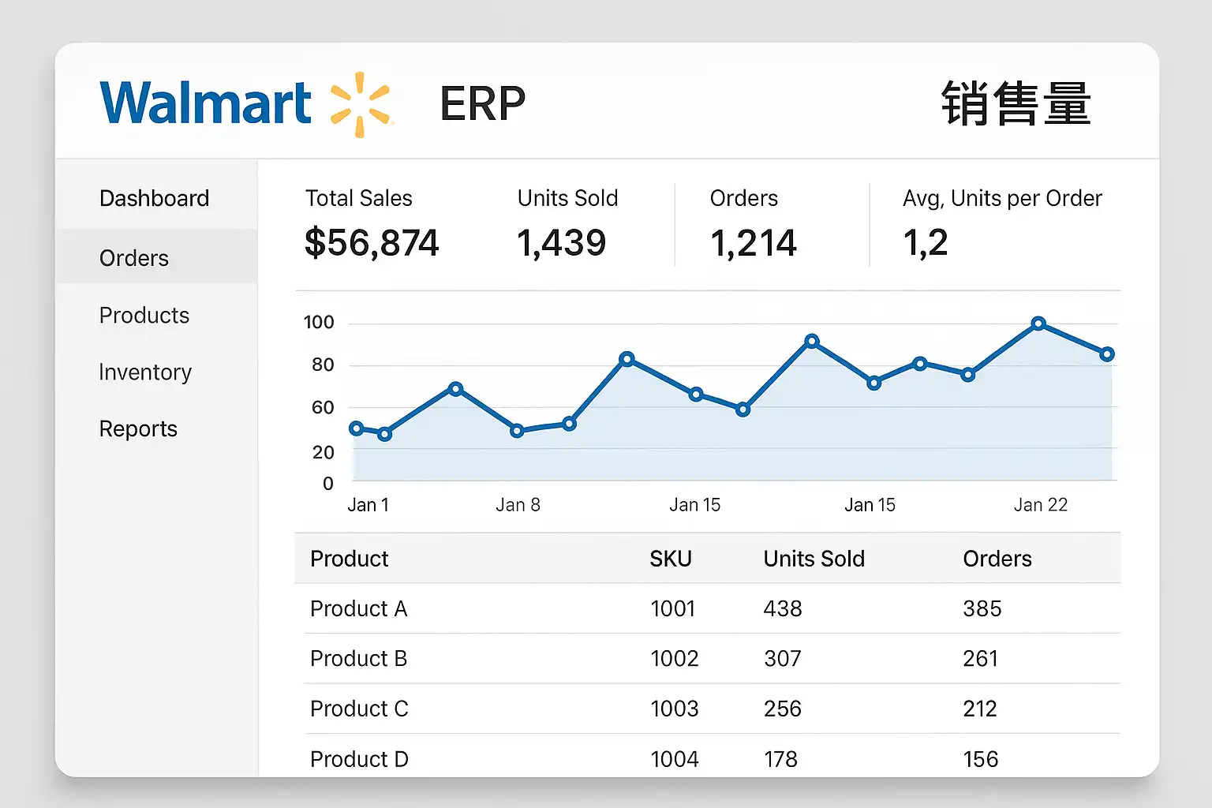Click the 100 y-axis label

[x=319, y=322]
